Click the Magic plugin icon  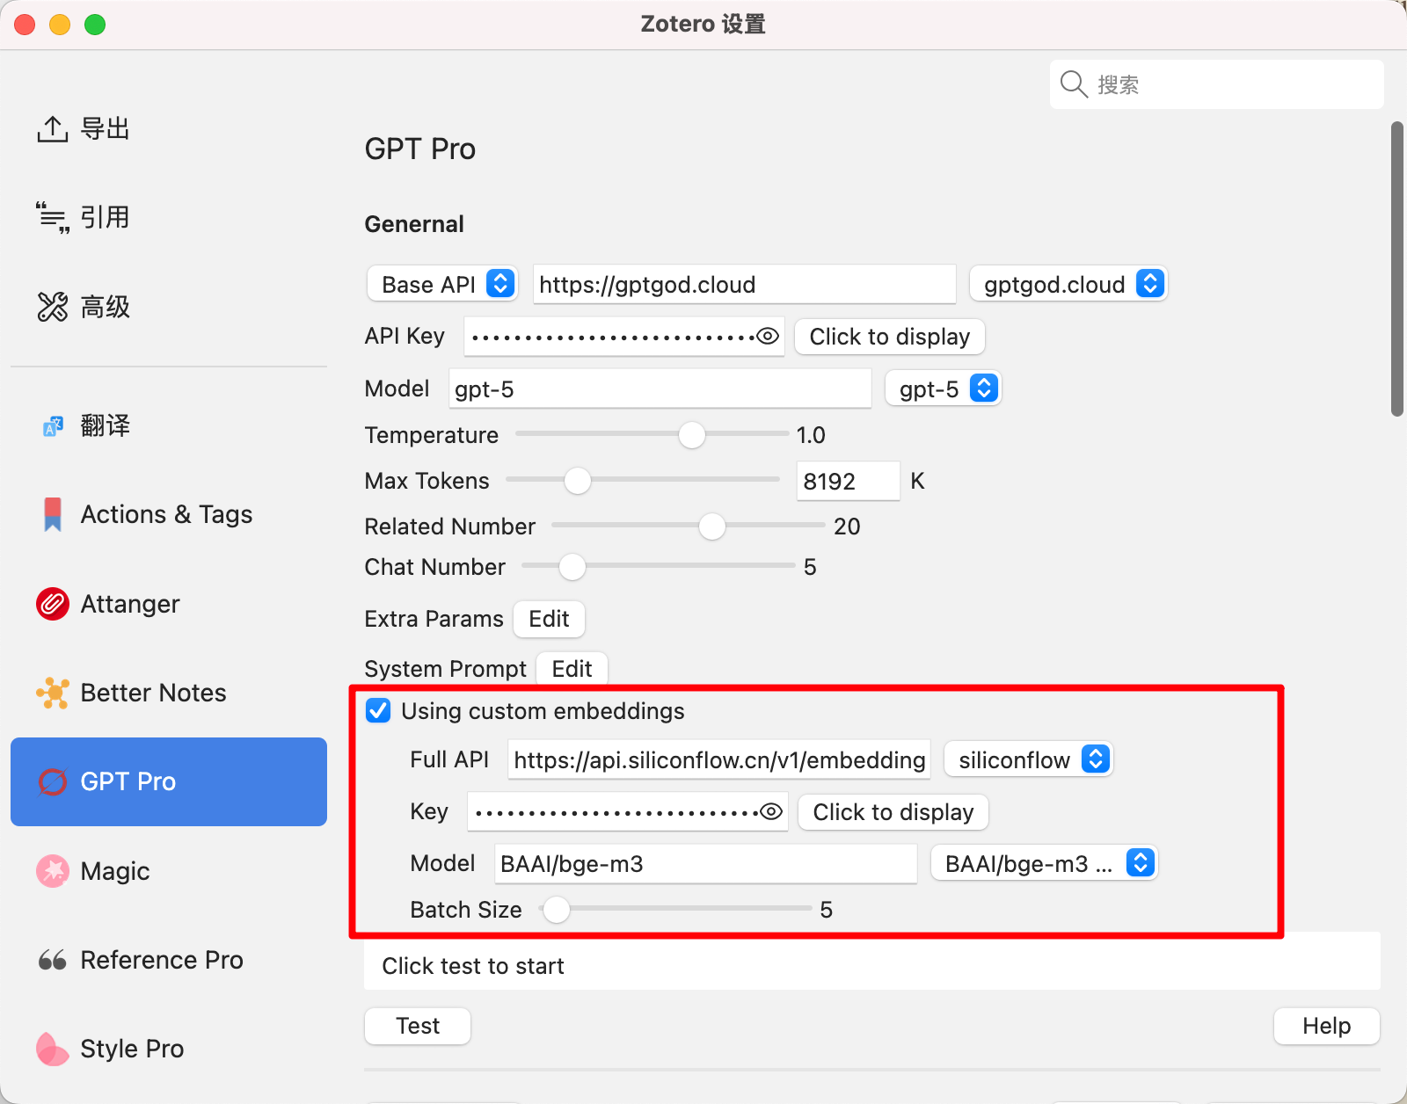tap(53, 871)
